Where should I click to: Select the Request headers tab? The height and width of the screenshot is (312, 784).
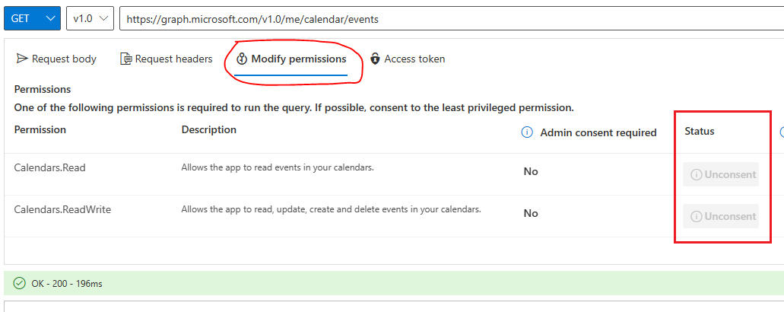click(167, 59)
